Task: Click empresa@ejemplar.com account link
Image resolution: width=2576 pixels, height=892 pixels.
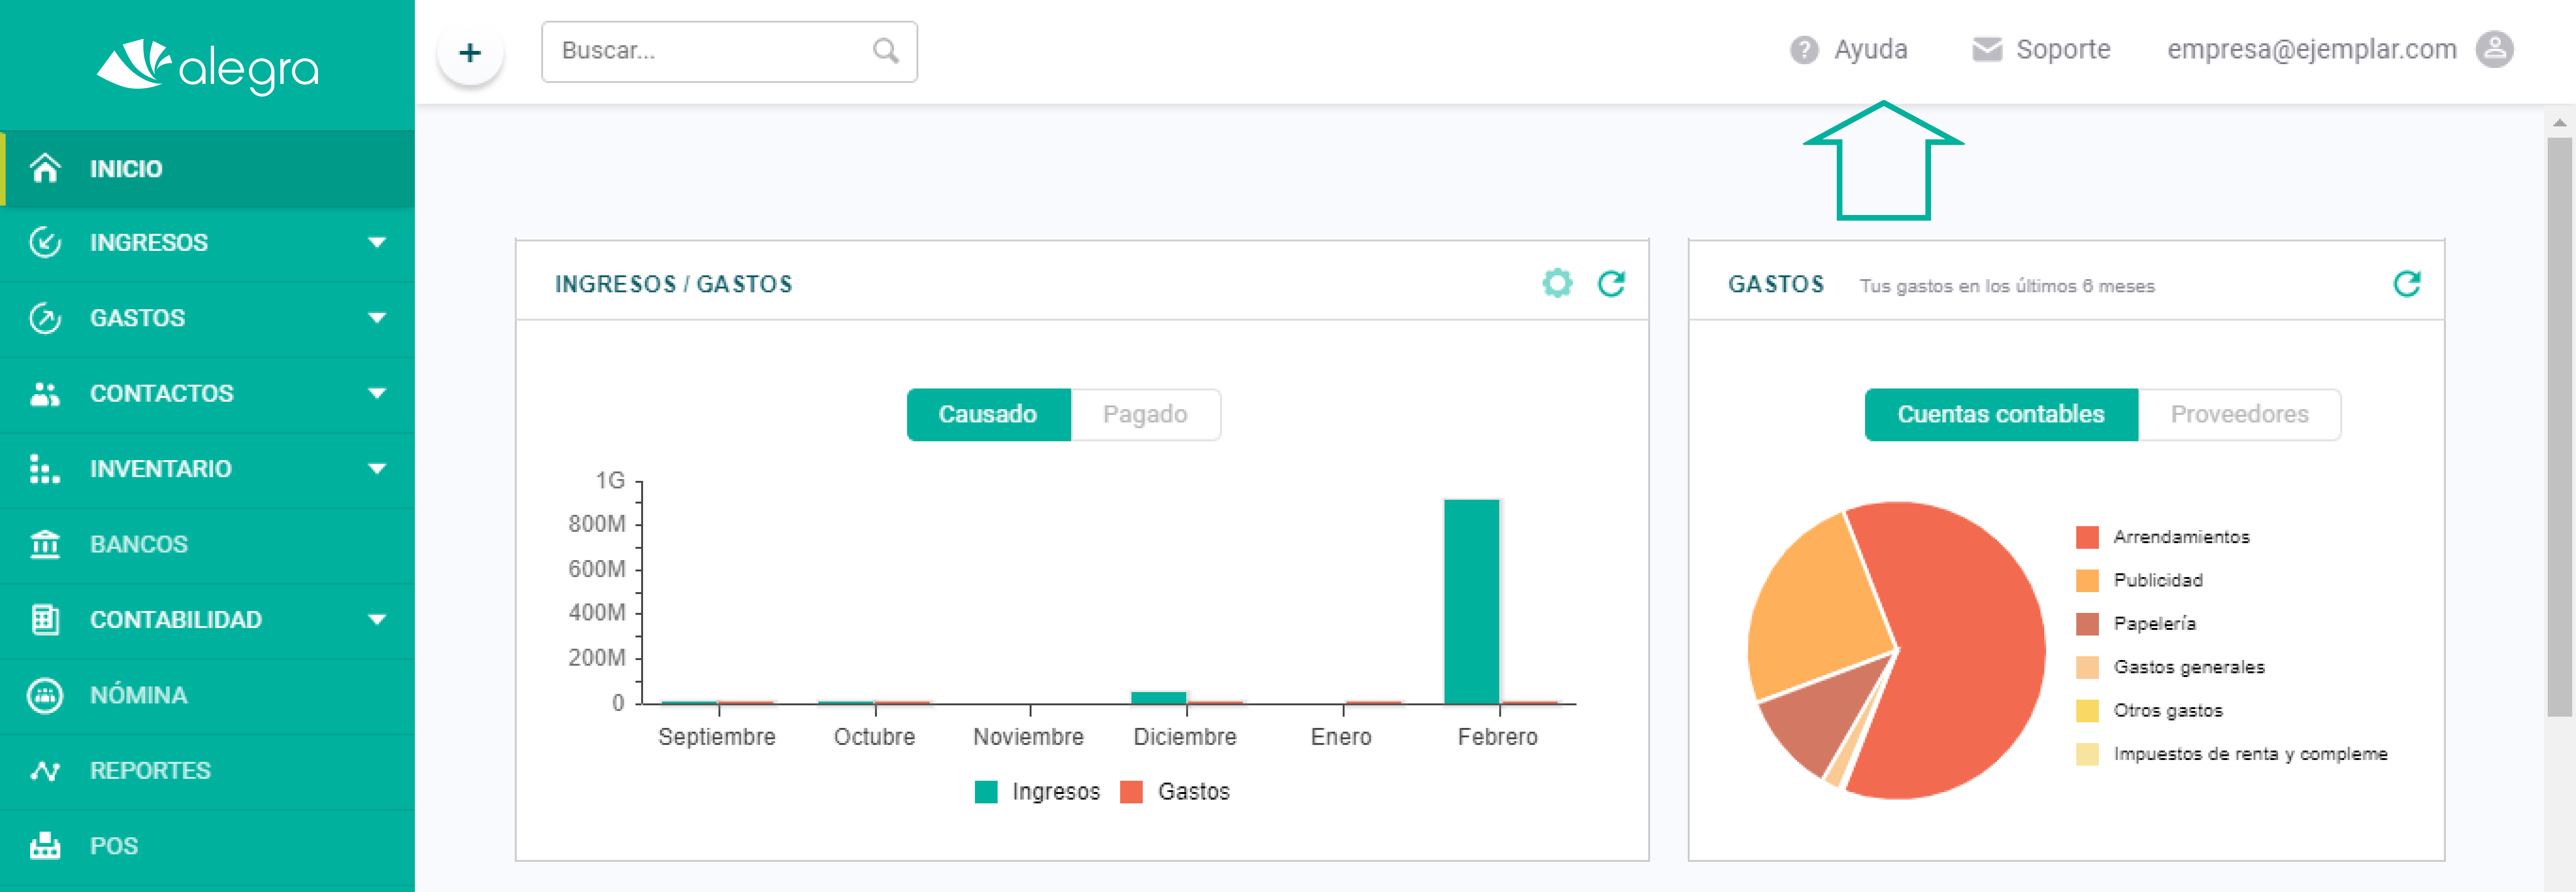Action: click(x=2311, y=50)
